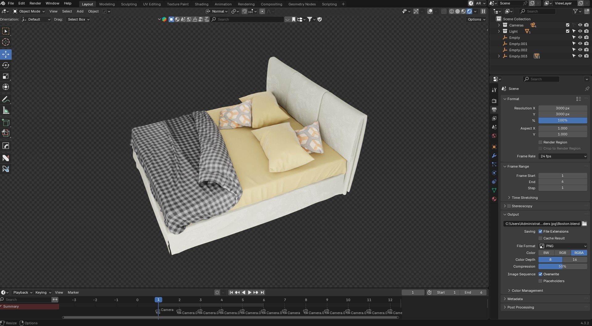This screenshot has width=592, height=326.
Task: Open the Add menu in viewport header
Action: tap(80, 11)
